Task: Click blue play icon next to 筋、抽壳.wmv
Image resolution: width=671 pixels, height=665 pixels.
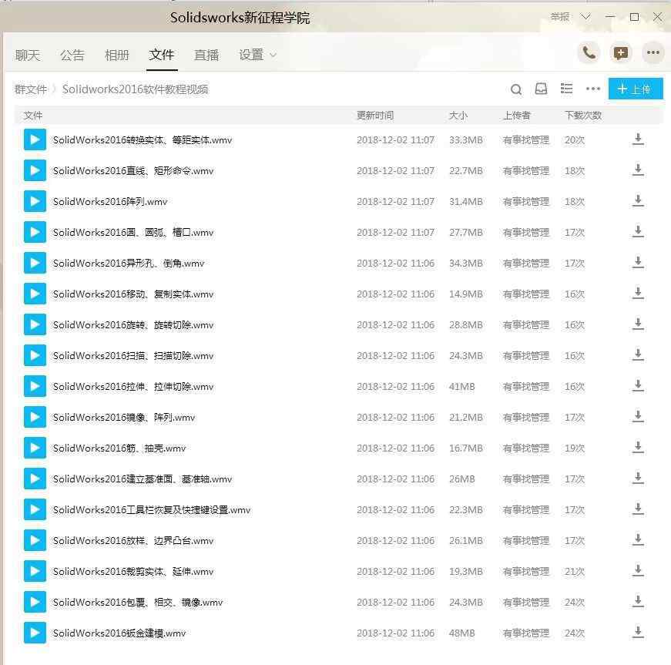Action: coord(35,448)
